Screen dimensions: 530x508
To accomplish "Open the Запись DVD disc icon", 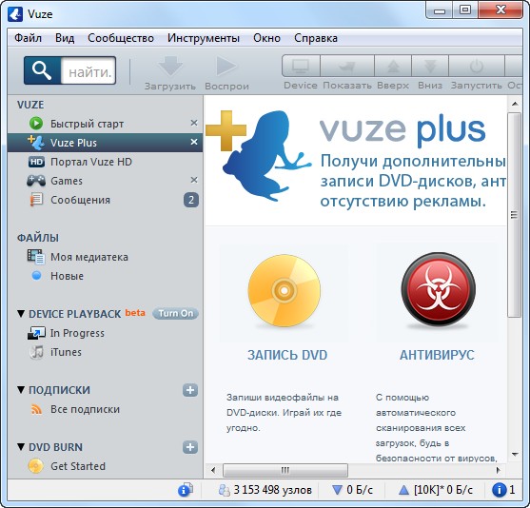I will [x=285, y=291].
